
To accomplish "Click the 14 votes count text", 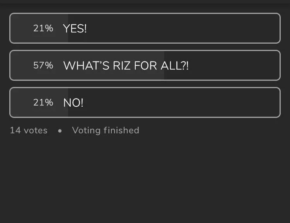I will (x=29, y=131).
